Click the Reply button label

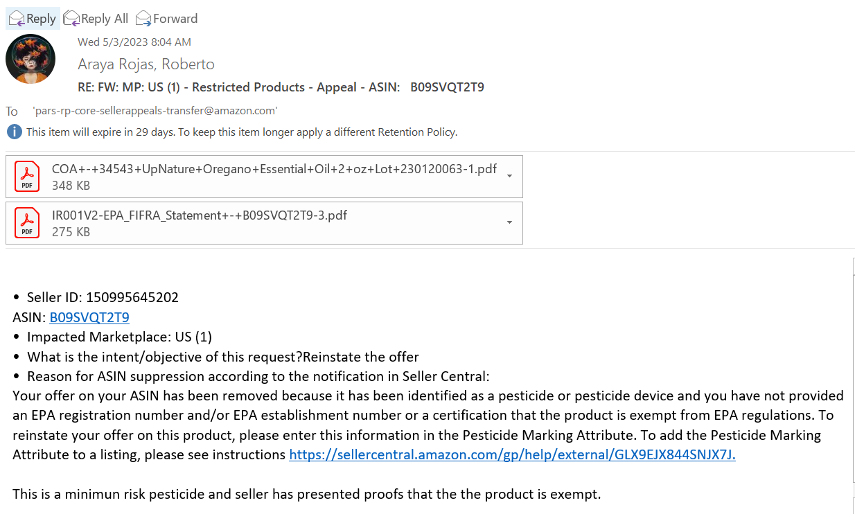41,19
